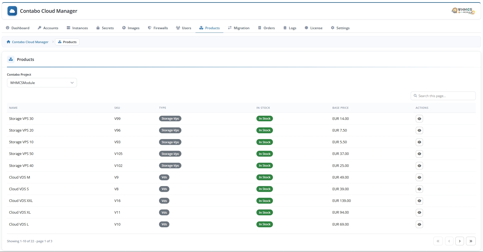Viewport: 483px width, 252px height.
Task: Click the Cloud VDS XL name
Action: pyautogui.click(x=20, y=213)
